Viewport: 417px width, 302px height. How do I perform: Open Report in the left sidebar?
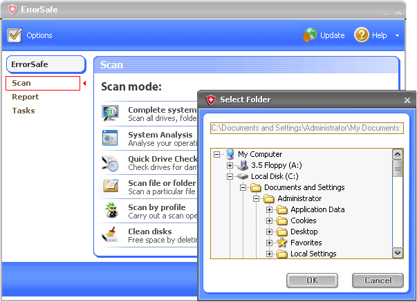(x=26, y=97)
